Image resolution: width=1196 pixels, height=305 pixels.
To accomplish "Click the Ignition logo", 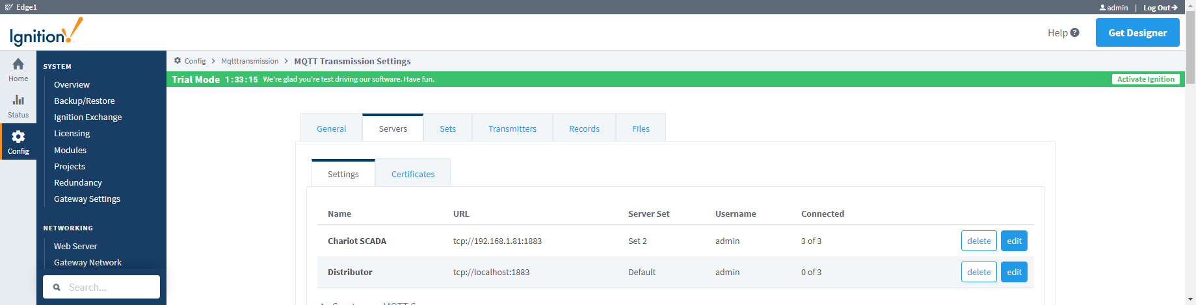I will pos(46,32).
